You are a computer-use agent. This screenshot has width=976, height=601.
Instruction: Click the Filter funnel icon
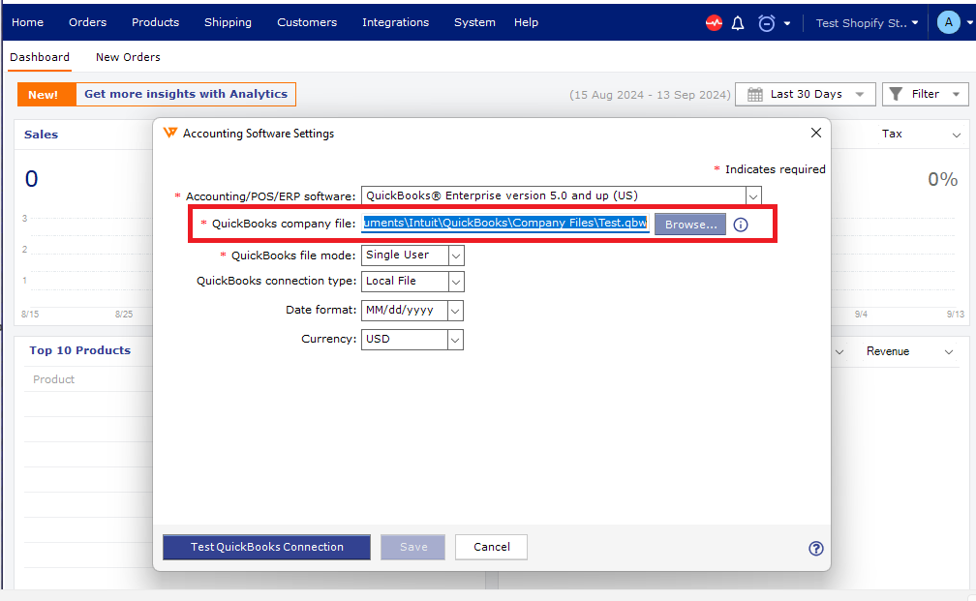pos(895,94)
